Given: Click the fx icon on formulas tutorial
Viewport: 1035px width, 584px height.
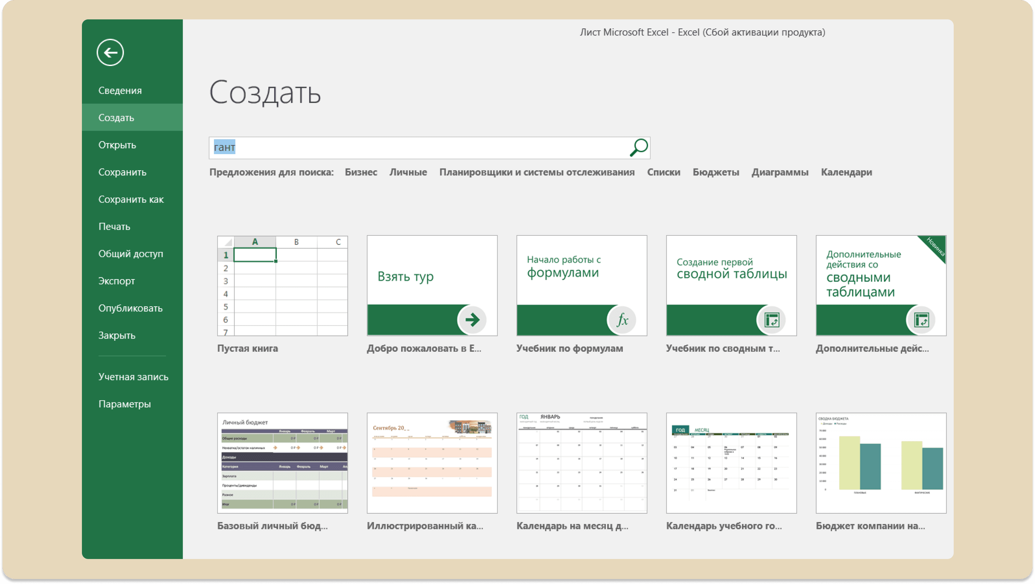Looking at the screenshot, I should point(622,320).
